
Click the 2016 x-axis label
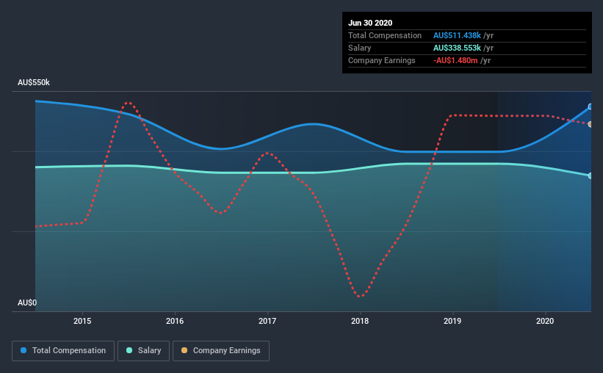175,321
